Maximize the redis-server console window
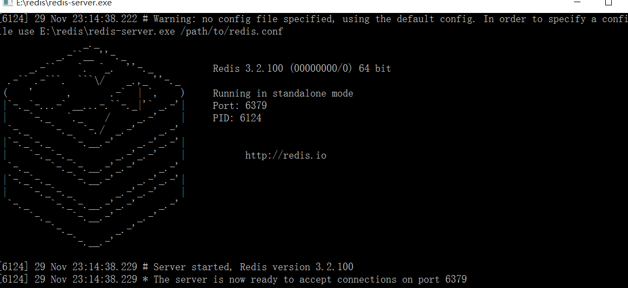Screen dimensions: 628x288 pos(608,3)
